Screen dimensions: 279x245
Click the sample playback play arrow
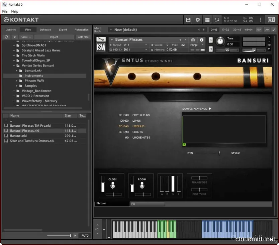pyautogui.click(x=210, y=109)
